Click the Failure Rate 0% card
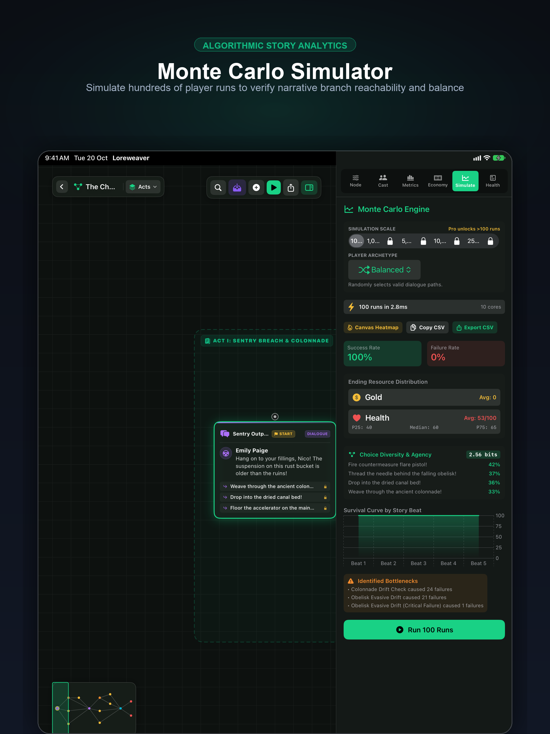The image size is (550, 734). (466, 354)
